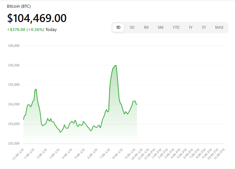Click the 103,500 y-axis label
This screenshot has width=235, height=169.
tap(14, 143)
